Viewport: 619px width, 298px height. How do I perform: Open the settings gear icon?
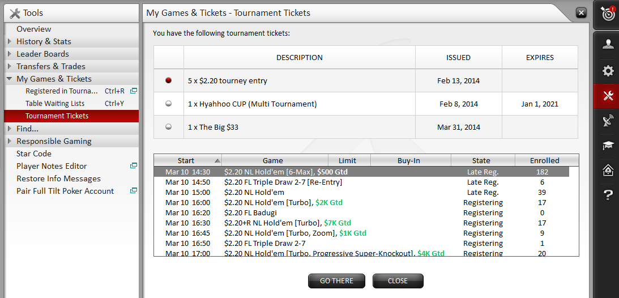click(x=608, y=71)
